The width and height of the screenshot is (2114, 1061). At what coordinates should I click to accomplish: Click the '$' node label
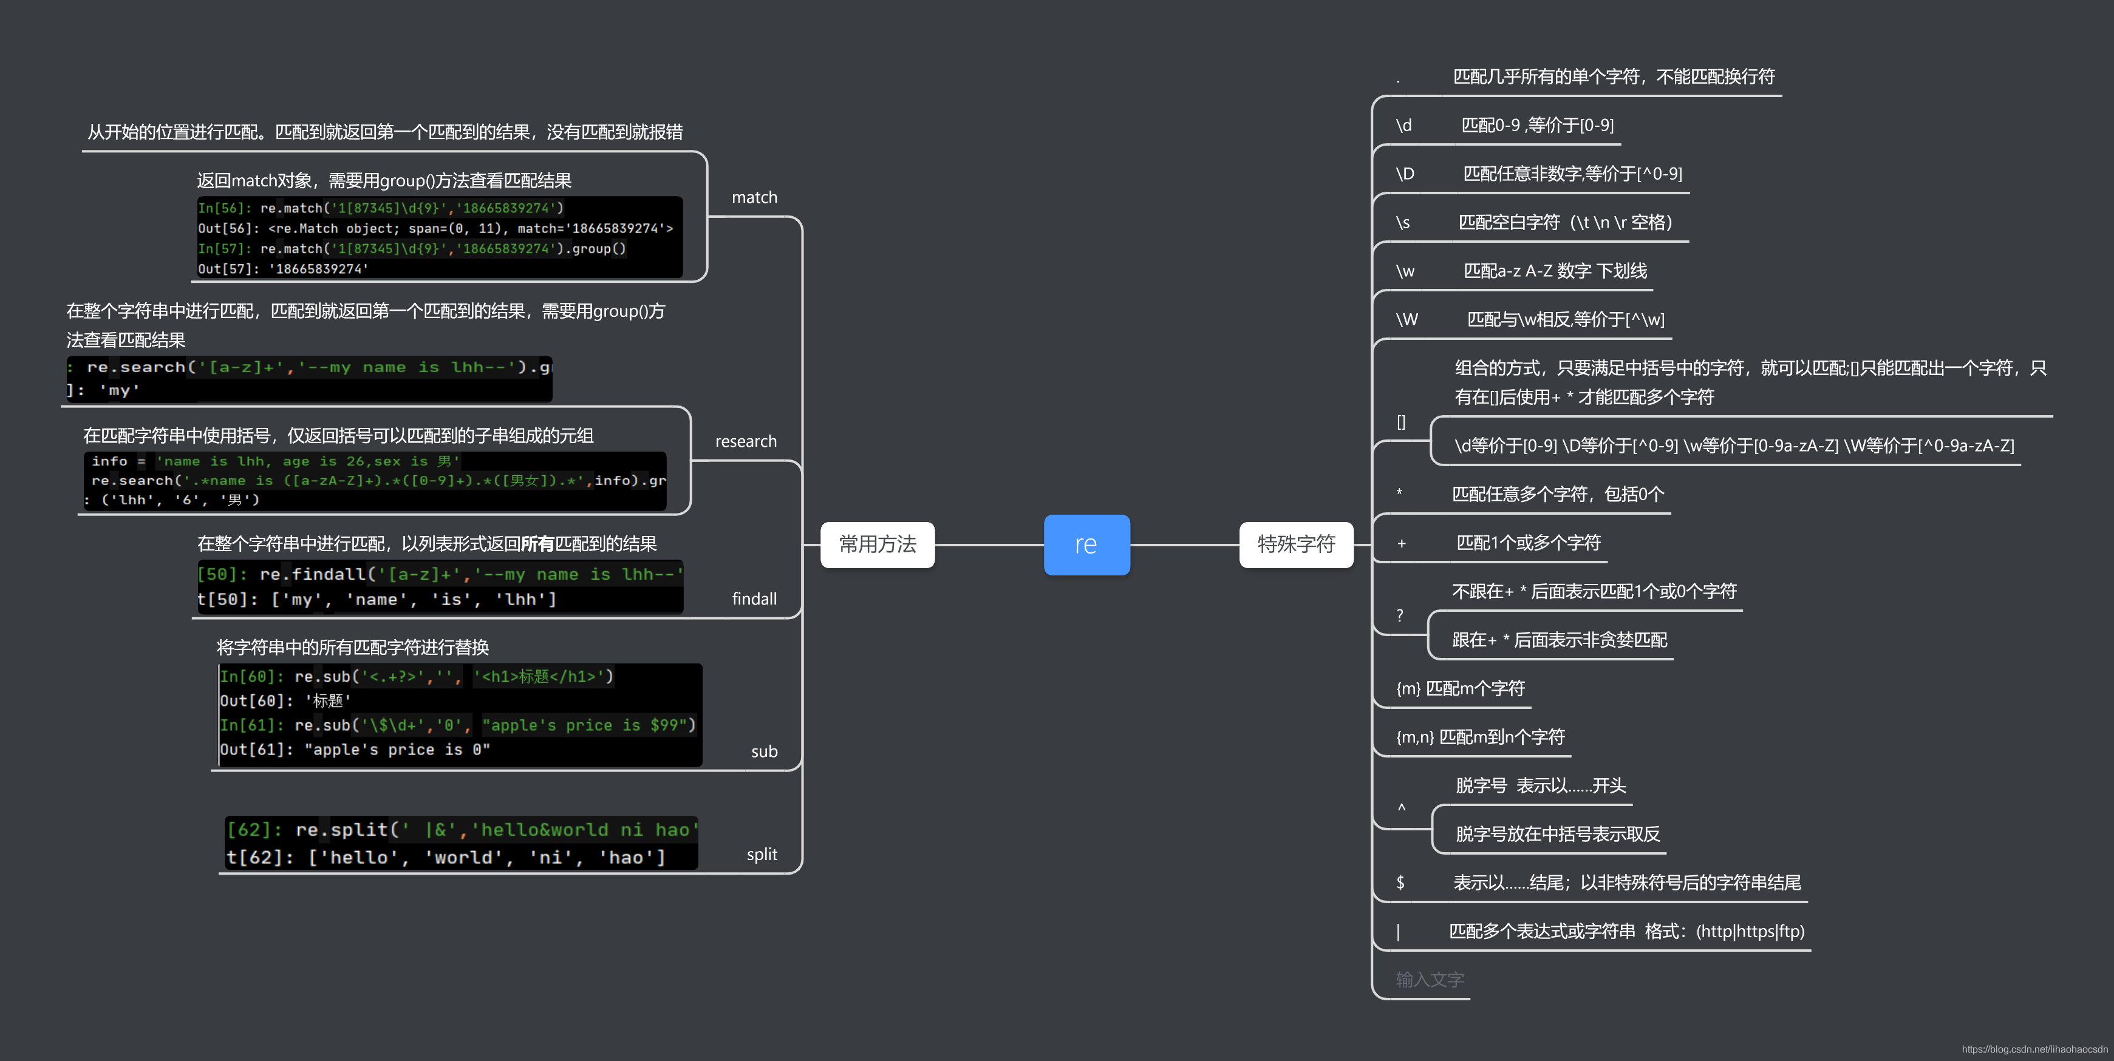1401,883
